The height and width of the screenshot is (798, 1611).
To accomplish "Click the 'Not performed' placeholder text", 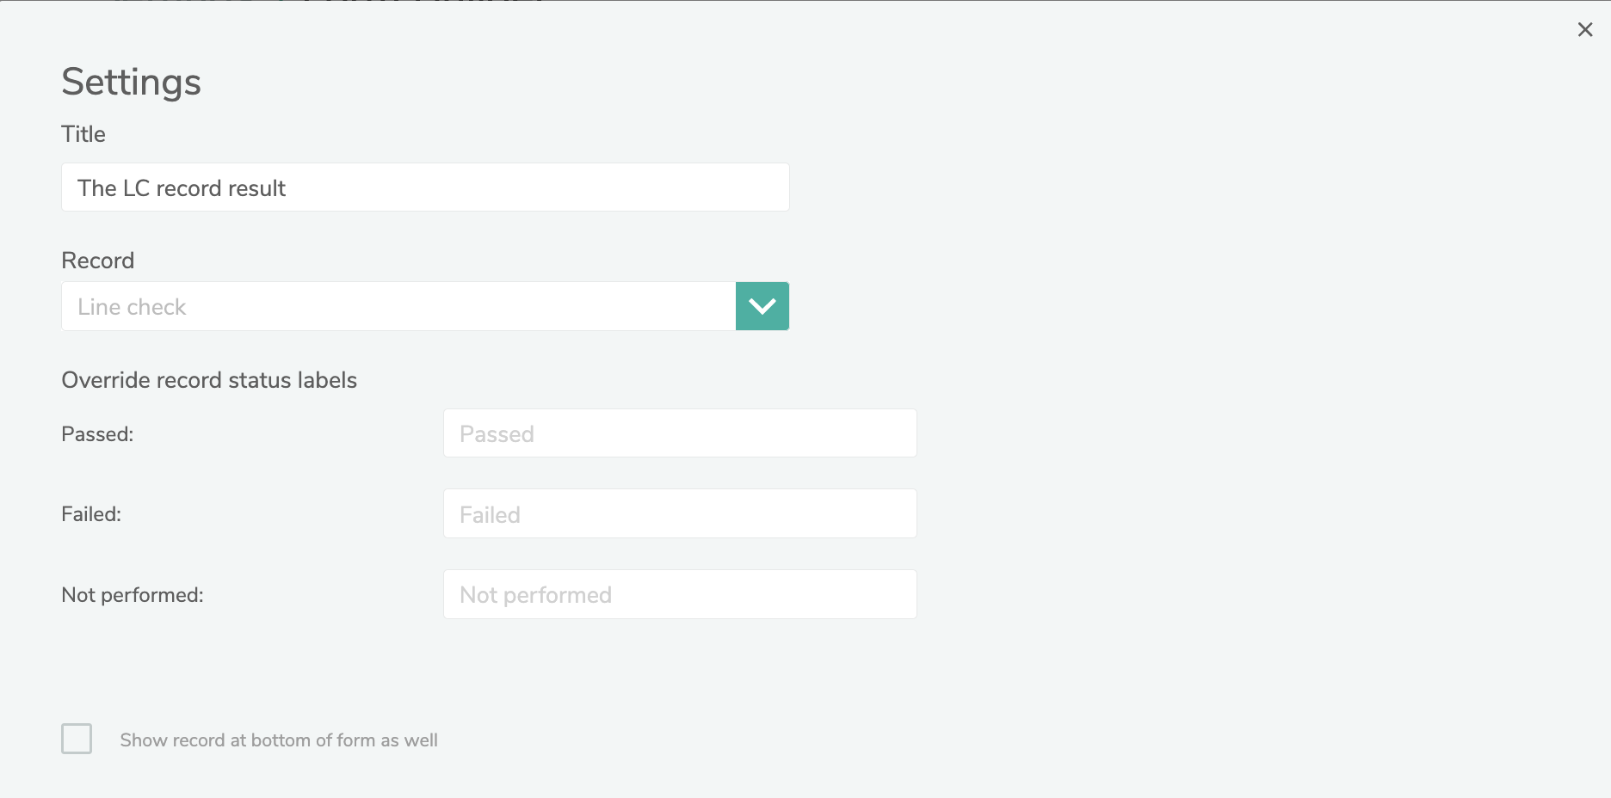I will pyautogui.click(x=535, y=595).
